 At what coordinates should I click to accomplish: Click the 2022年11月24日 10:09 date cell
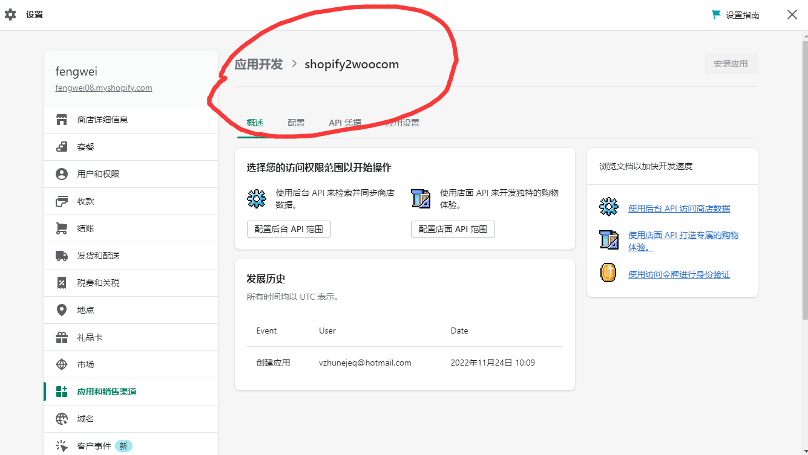(493, 363)
